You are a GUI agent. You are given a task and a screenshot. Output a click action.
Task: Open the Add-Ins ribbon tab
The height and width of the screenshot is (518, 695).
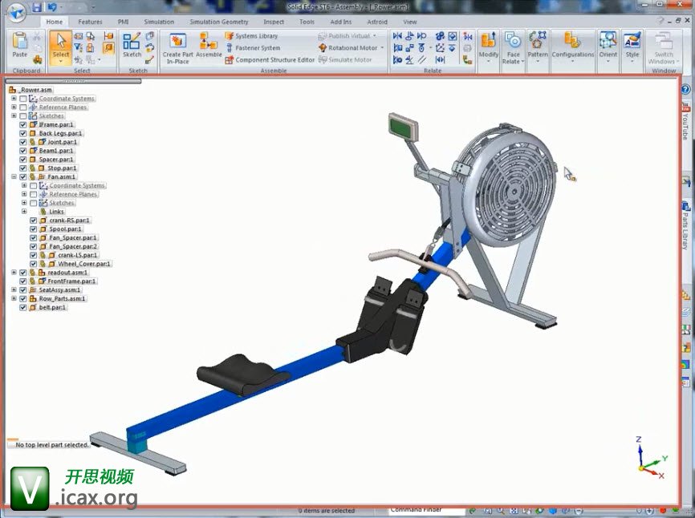(x=340, y=22)
